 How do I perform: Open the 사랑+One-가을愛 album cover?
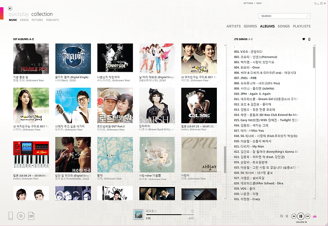(x=157, y=155)
